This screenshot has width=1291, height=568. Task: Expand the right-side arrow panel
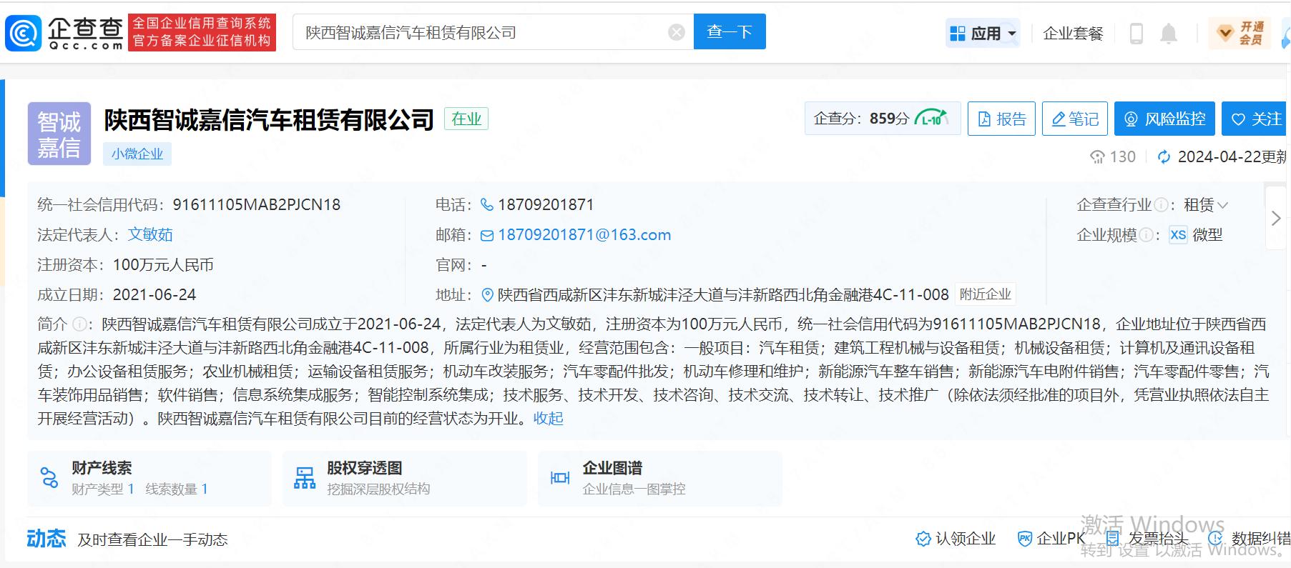[x=1276, y=218]
